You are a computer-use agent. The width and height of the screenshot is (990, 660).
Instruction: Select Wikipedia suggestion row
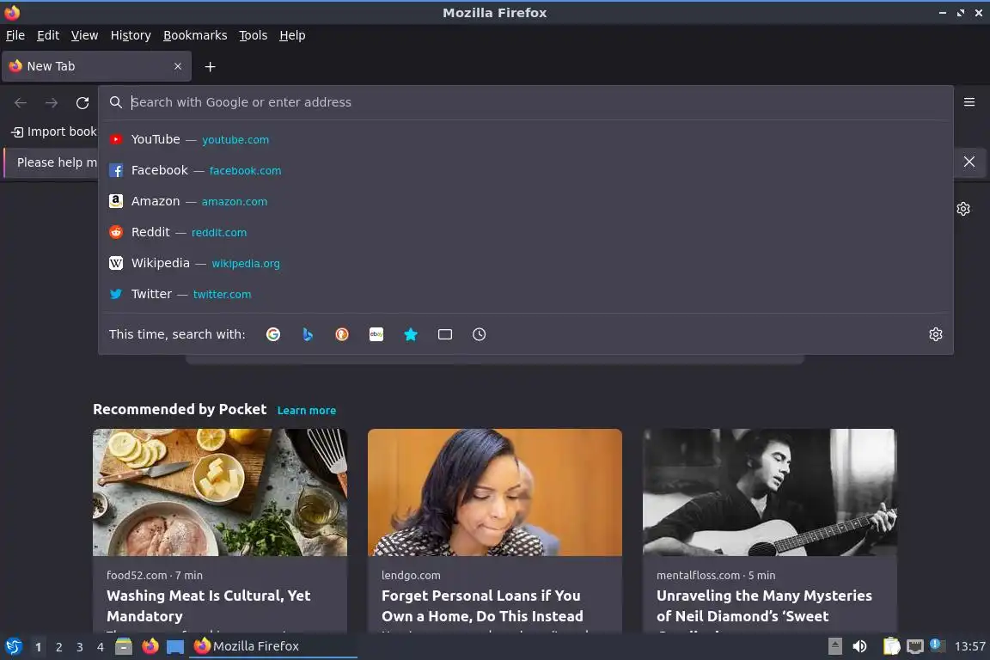pyautogui.click(x=526, y=263)
